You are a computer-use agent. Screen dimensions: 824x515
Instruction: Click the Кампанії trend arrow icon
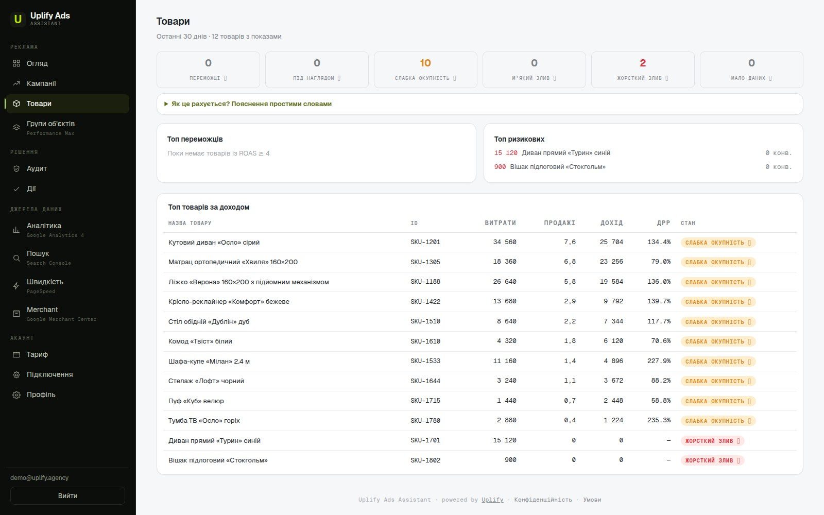(16, 83)
